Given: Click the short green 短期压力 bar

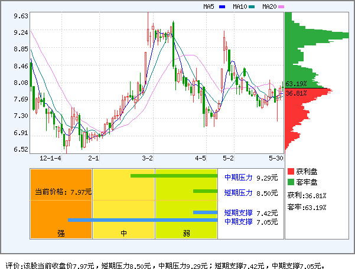Looking at the screenshot, I should point(205,191).
